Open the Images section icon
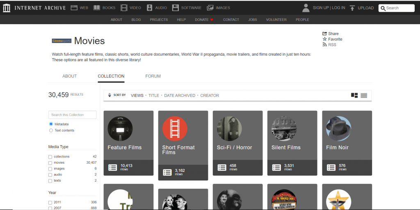This screenshot has height=210, width=420. point(210,8)
